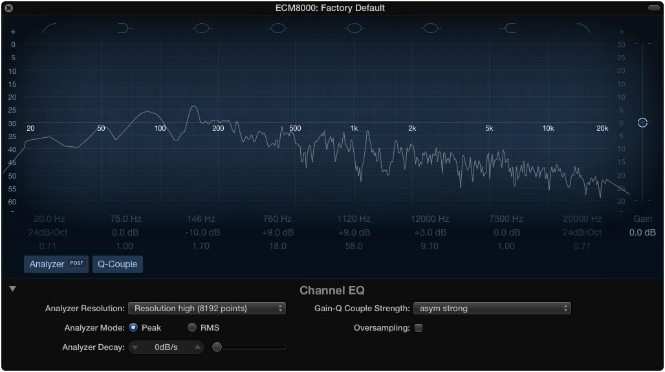The height and width of the screenshot is (372, 665).
Task: Close the ECM8000 plugin window
Action: (8, 8)
